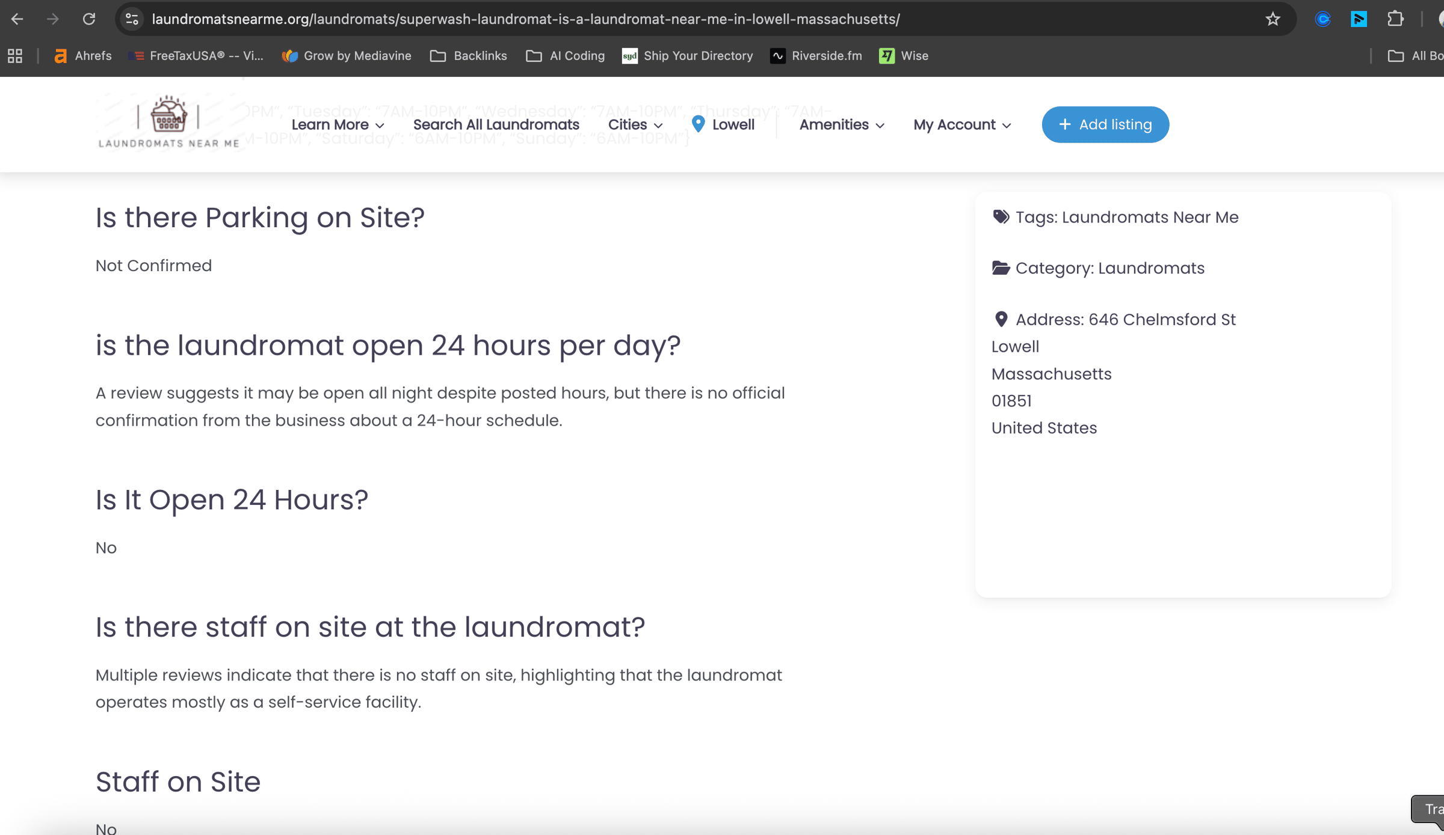Open the My Account dropdown

[961, 124]
